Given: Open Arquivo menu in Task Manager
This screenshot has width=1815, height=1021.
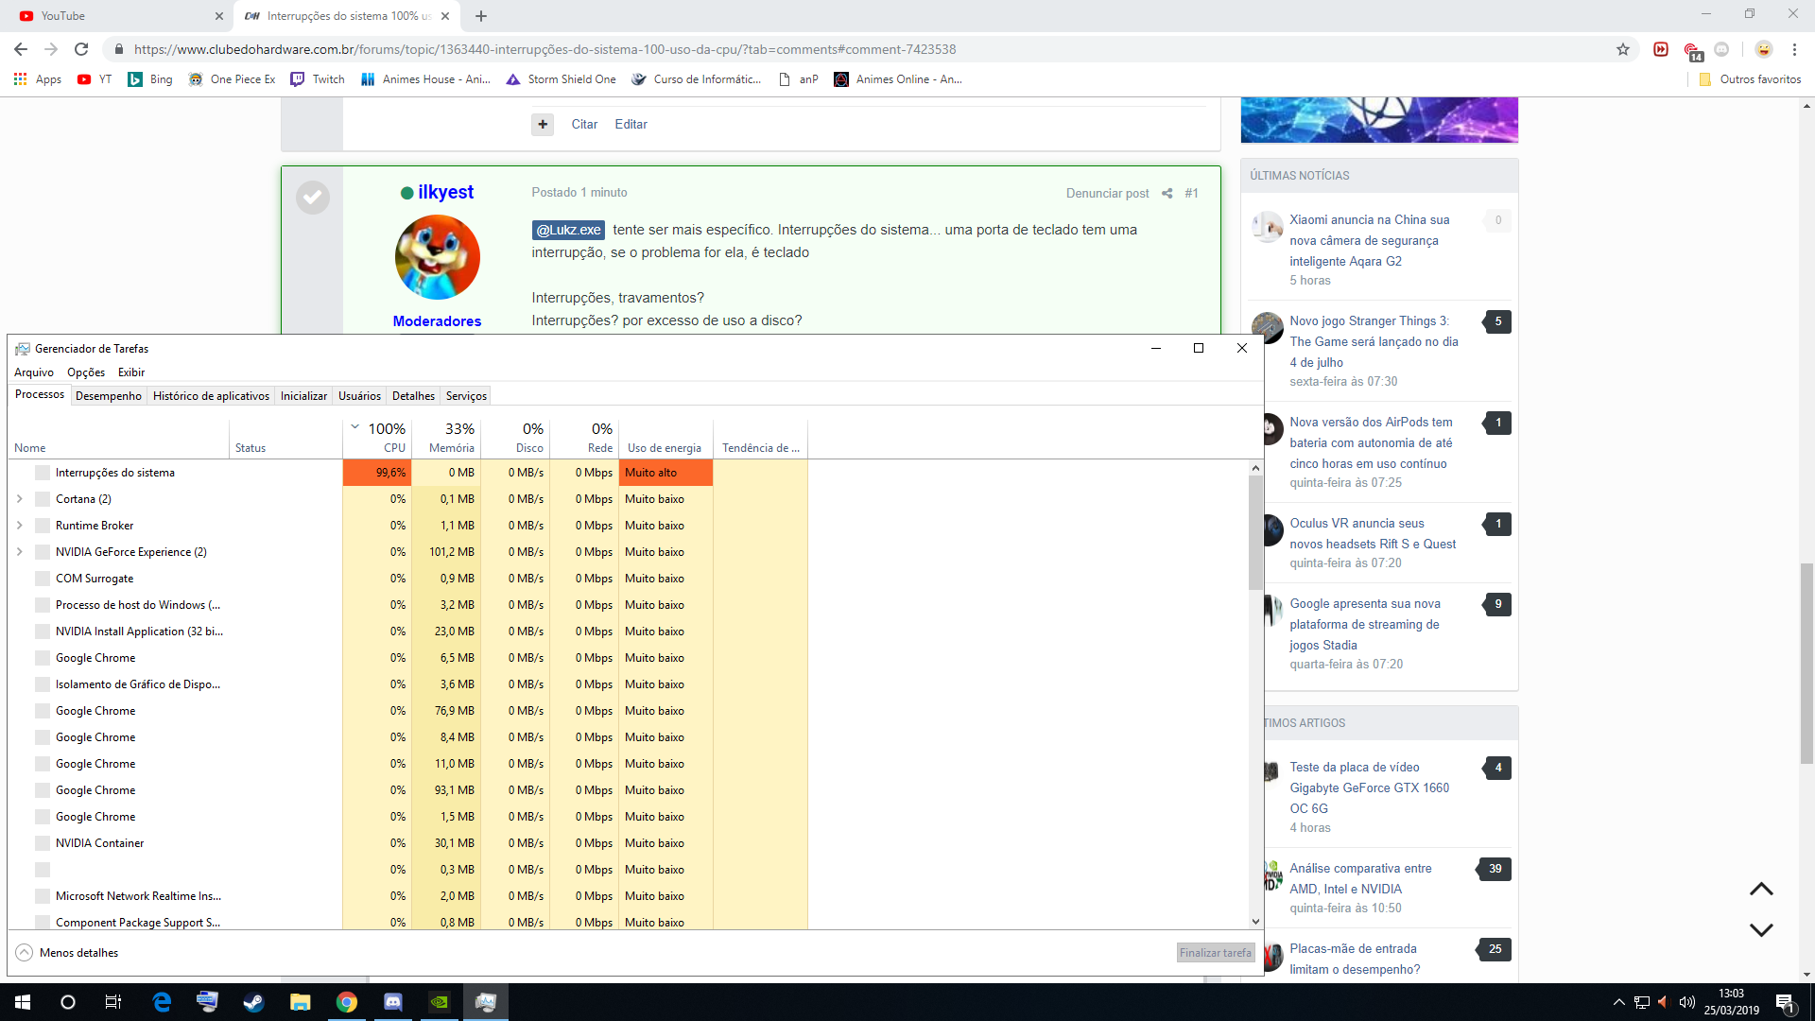Looking at the screenshot, I should (34, 372).
